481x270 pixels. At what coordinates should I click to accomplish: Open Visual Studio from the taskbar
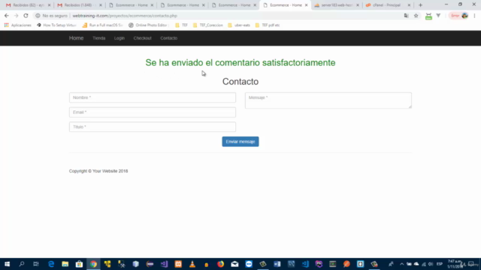tap(164, 264)
